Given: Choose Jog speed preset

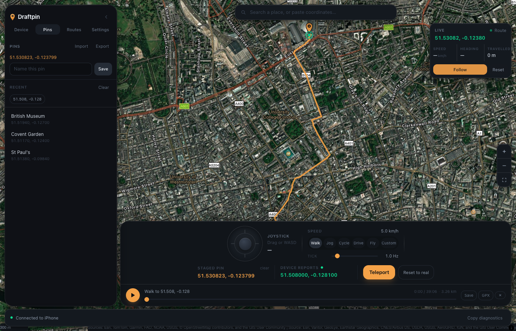Looking at the screenshot, I should point(330,243).
